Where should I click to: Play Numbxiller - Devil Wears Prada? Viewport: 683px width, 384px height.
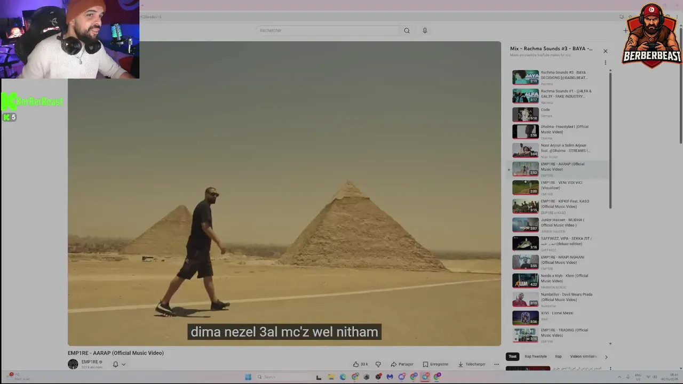(x=558, y=300)
